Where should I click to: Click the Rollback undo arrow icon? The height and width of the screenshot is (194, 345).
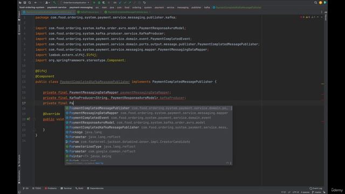144,3
